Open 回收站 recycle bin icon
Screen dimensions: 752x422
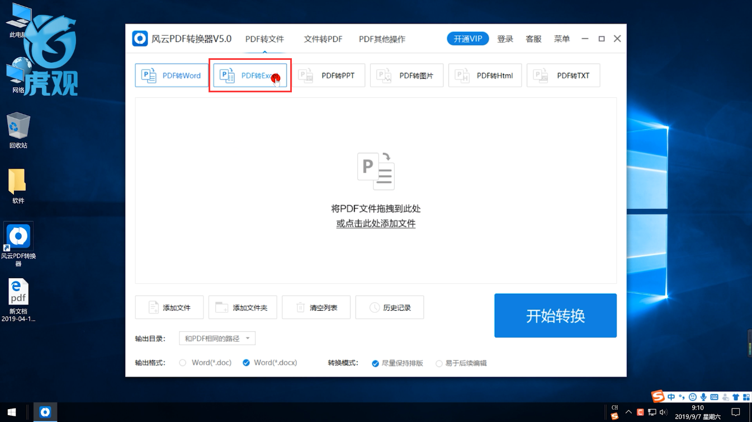pos(18,130)
